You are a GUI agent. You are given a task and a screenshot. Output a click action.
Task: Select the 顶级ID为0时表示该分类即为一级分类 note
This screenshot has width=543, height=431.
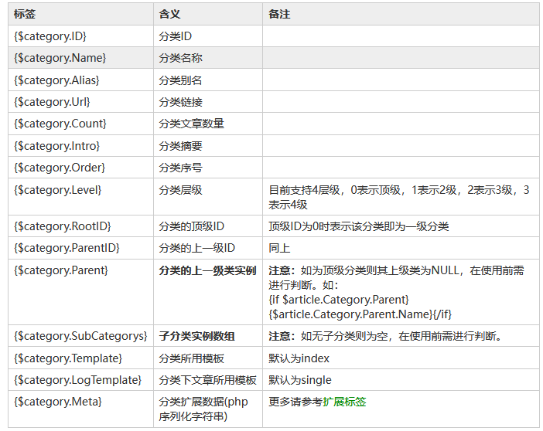coord(358,226)
